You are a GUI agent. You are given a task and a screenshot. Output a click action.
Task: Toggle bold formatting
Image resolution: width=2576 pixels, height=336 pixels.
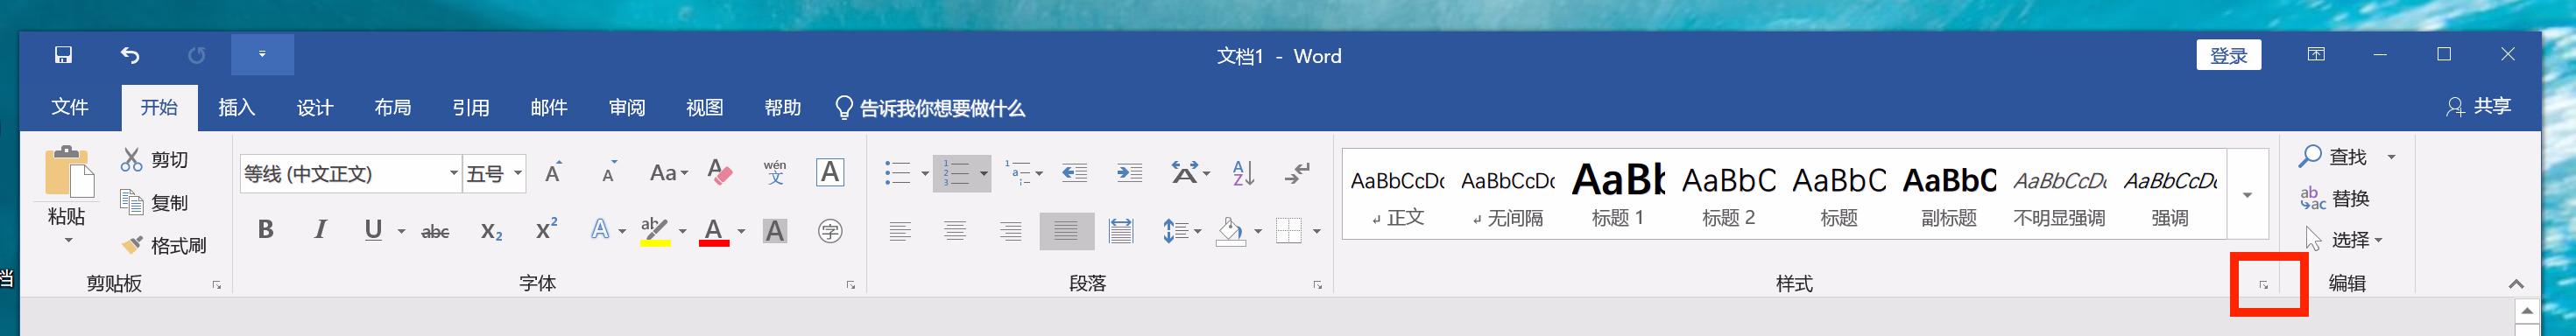pos(265,230)
